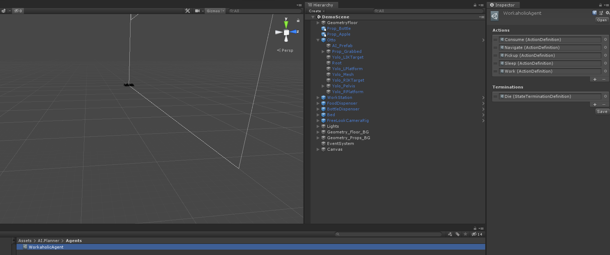Screen dimensions: 610x255
Task: Click the Consume ActionDefinition field
Action: [550, 40]
